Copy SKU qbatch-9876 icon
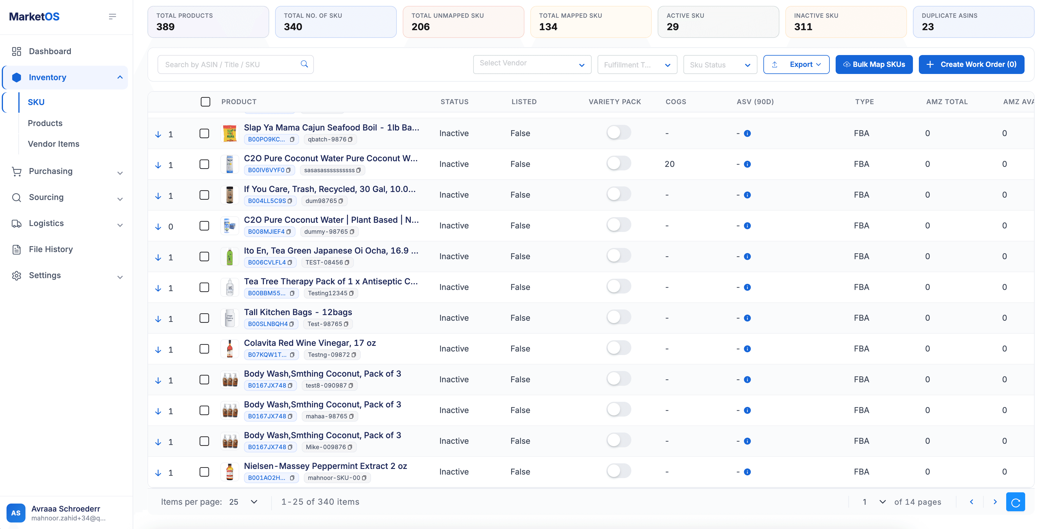Image resolution: width=1037 pixels, height=529 pixels. click(x=350, y=140)
